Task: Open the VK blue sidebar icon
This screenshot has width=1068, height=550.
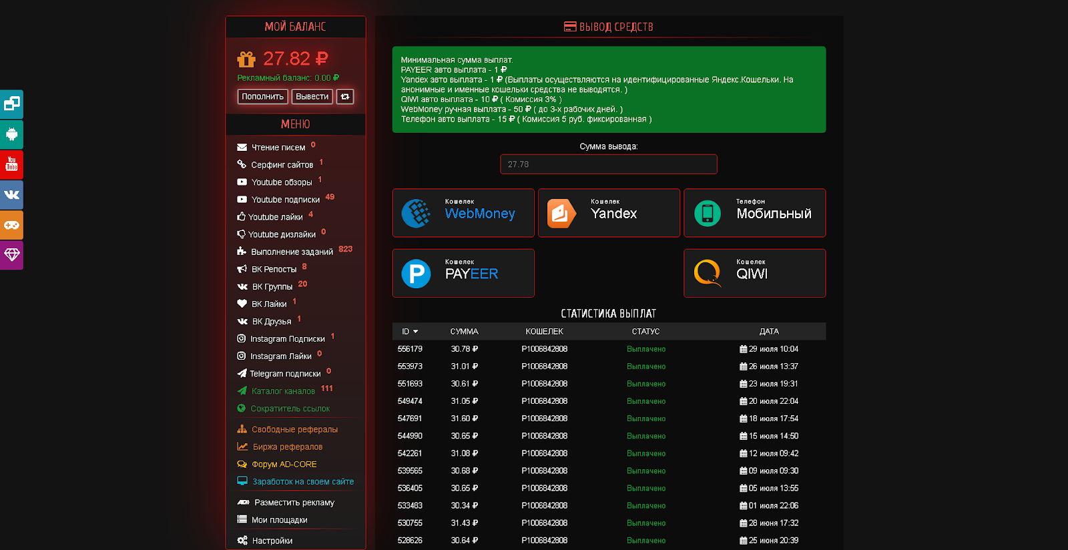Action: coord(11,195)
